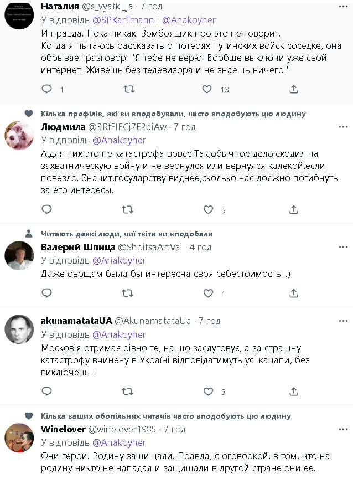Image resolution: width=353 pixels, height=479 pixels.
Task: Reply to Наталия's tweet
Action: tap(47, 89)
